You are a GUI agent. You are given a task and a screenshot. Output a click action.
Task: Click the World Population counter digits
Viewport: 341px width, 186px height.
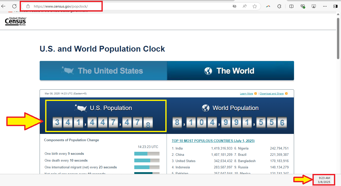tap(230, 123)
